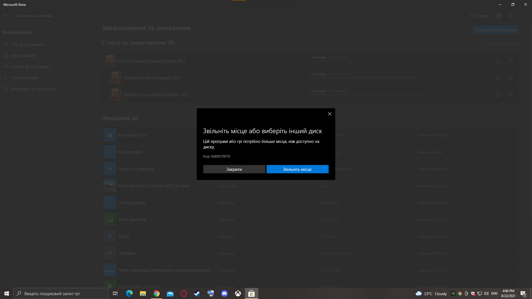Select Включено до пристрою in sidebar

tap(34, 89)
